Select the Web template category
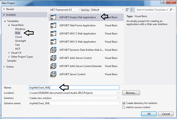The image size is (177, 119). click(x=18, y=33)
